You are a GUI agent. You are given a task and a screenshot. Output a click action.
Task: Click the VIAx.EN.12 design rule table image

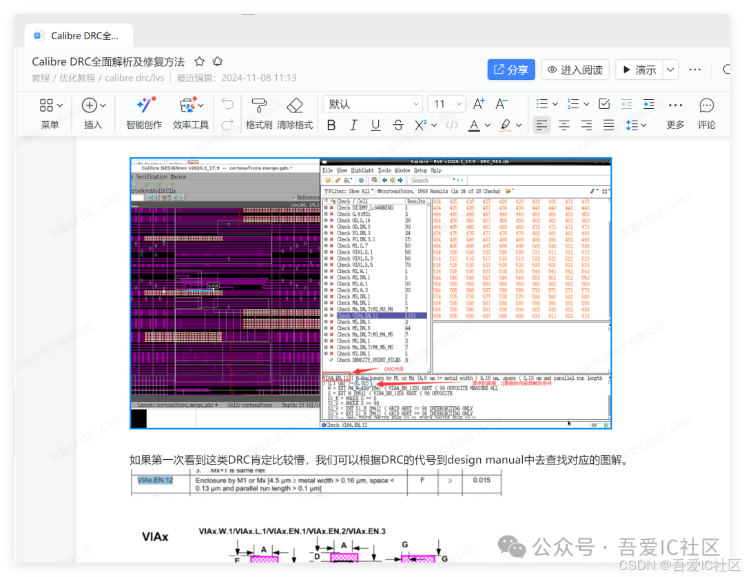(316, 483)
